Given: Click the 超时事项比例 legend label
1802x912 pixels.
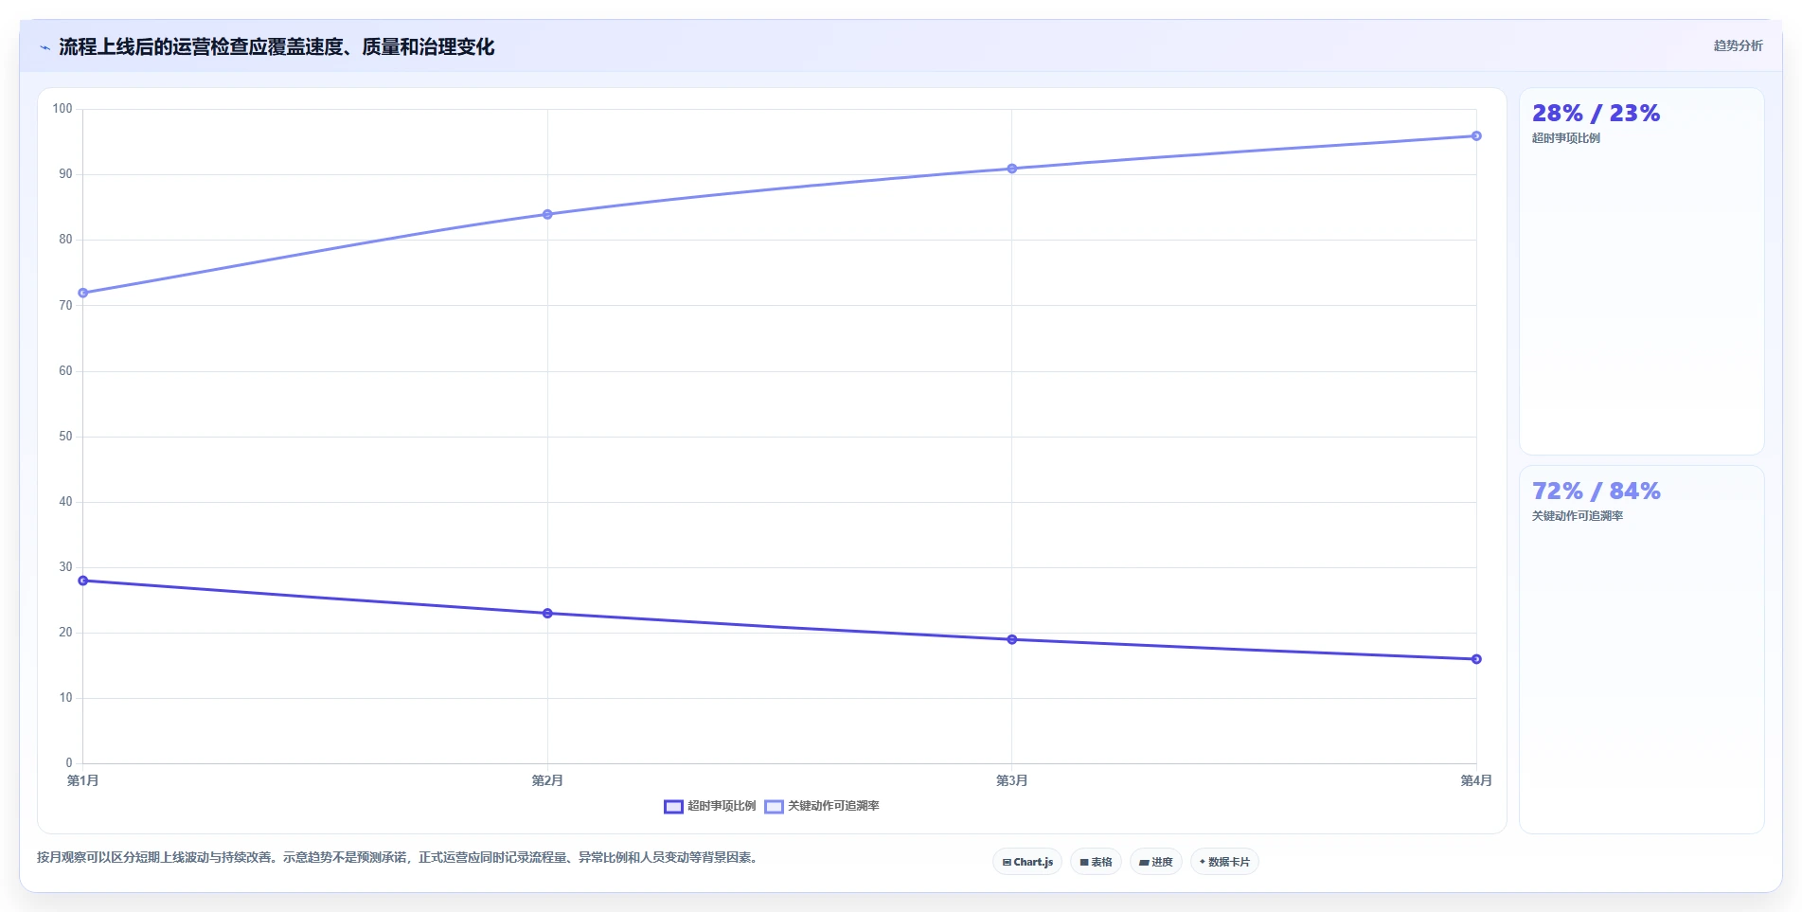Looking at the screenshot, I should (x=722, y=806).
